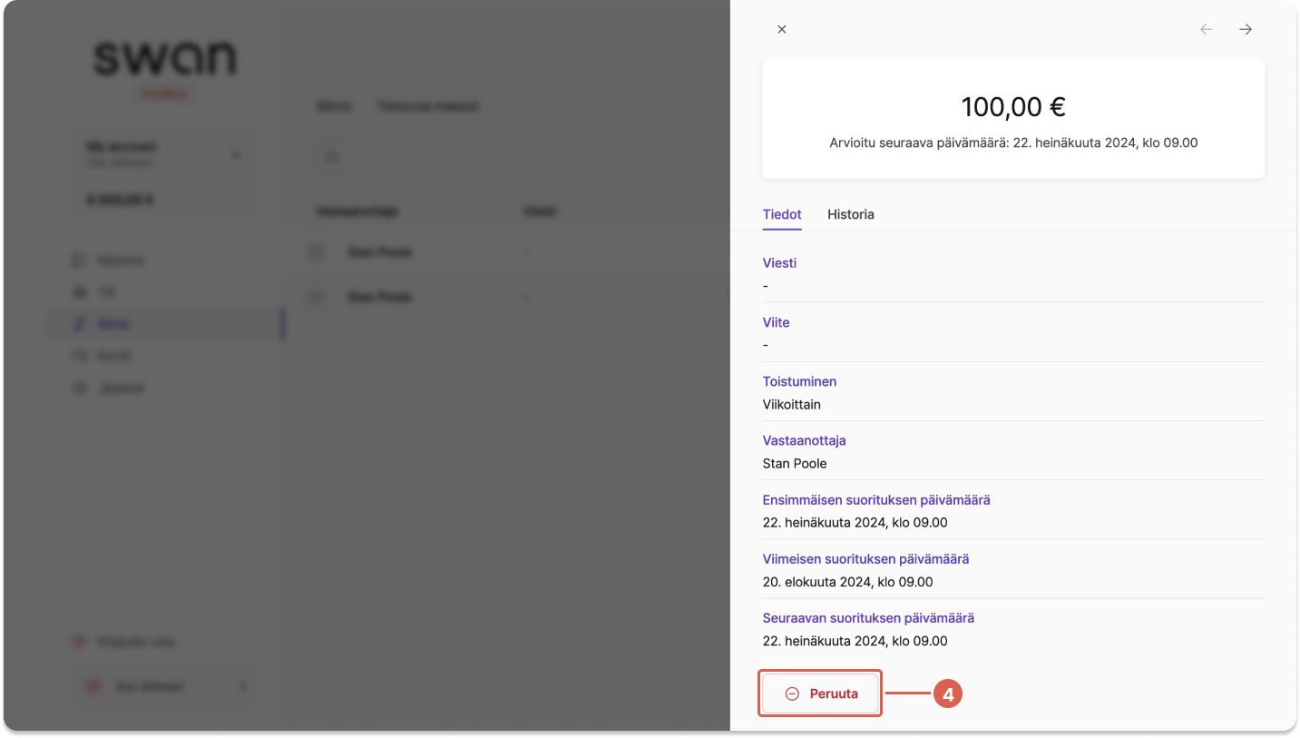This screenshot has width=1300, height=738.
Task: Switch to the Tiedot tab in panel
Action: [x=782, y=214]
